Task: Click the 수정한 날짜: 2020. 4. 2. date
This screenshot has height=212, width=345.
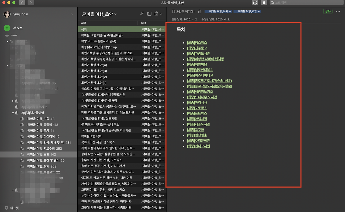Action: pos(216,19)
